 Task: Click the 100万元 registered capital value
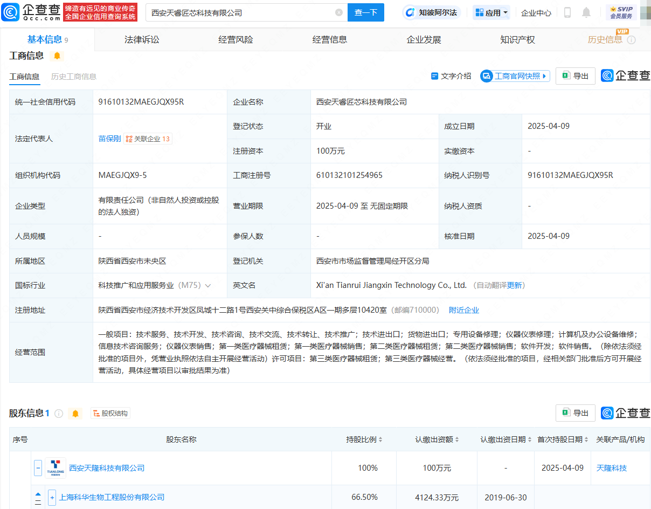click(x=330, y=151)
